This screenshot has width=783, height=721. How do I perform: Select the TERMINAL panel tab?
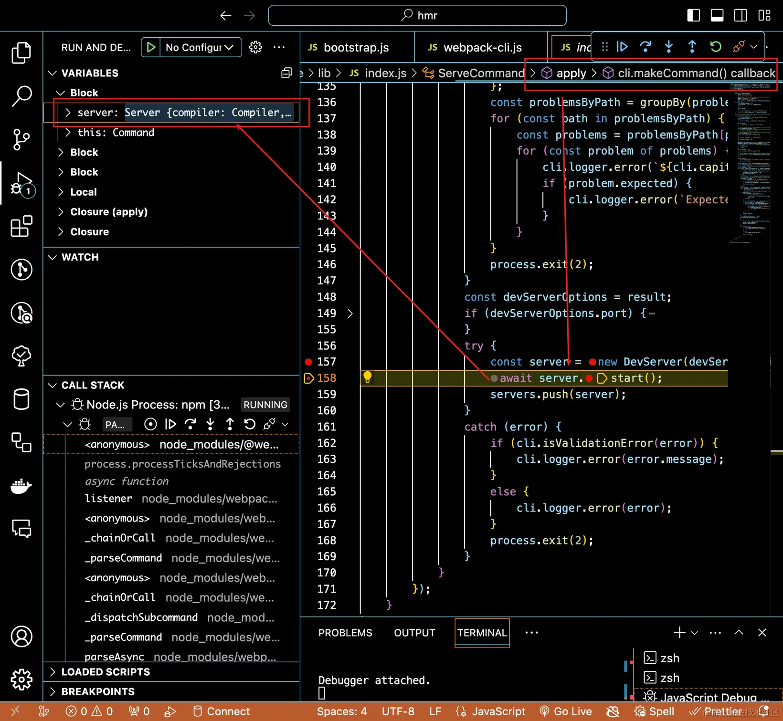(482, 633)
